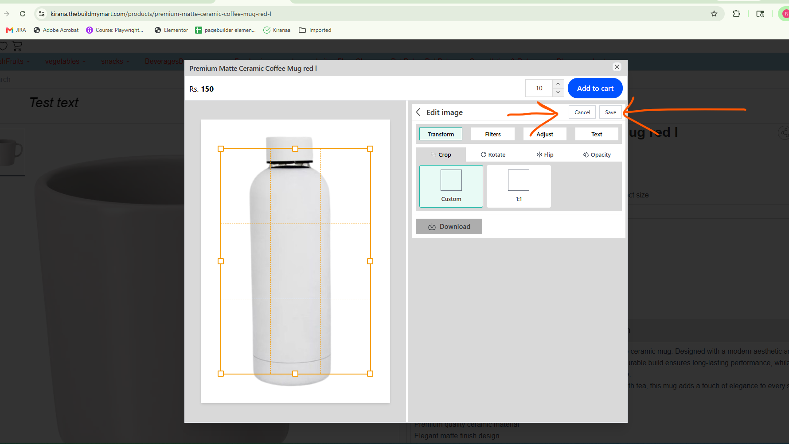The width and height of the screenshot is (789, 444).
Task: Choose the 1:1 crop ratio
Action: point(519,186)
